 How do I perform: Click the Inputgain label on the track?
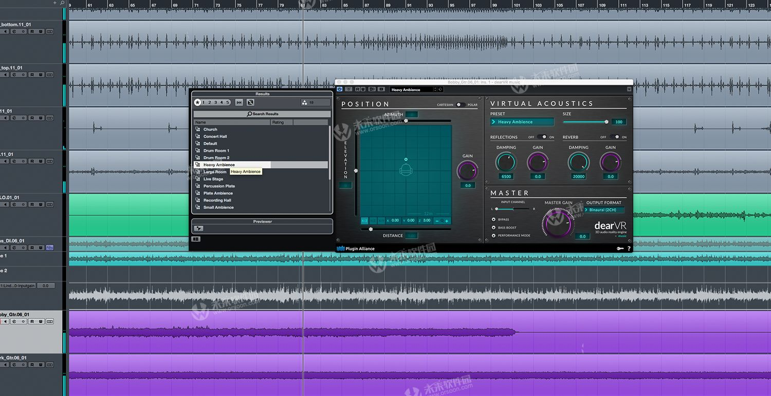pos(18,286)
